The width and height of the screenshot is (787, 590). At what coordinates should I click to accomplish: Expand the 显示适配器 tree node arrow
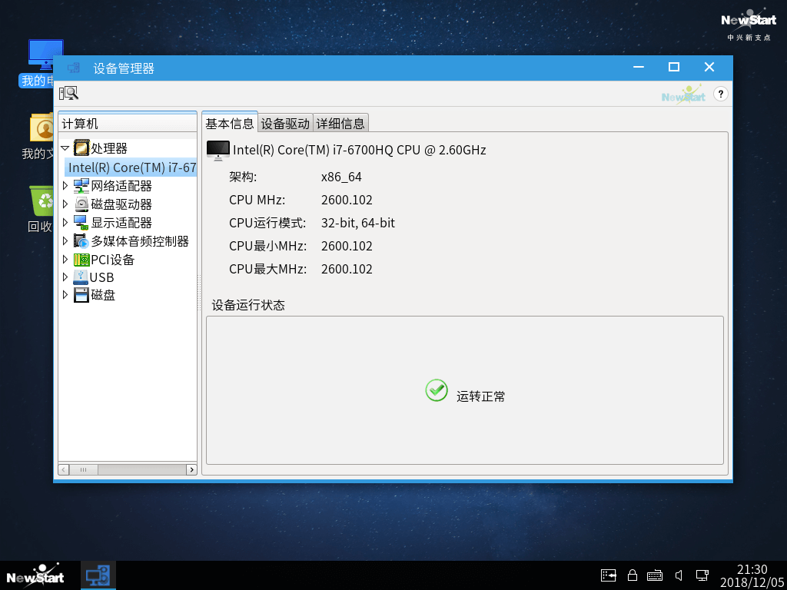coord(65,223)
